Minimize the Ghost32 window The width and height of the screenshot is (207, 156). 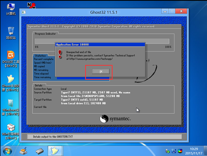pos(165,11)
